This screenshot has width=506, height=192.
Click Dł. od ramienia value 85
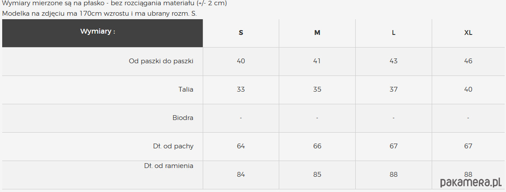[x=317, y=175]
